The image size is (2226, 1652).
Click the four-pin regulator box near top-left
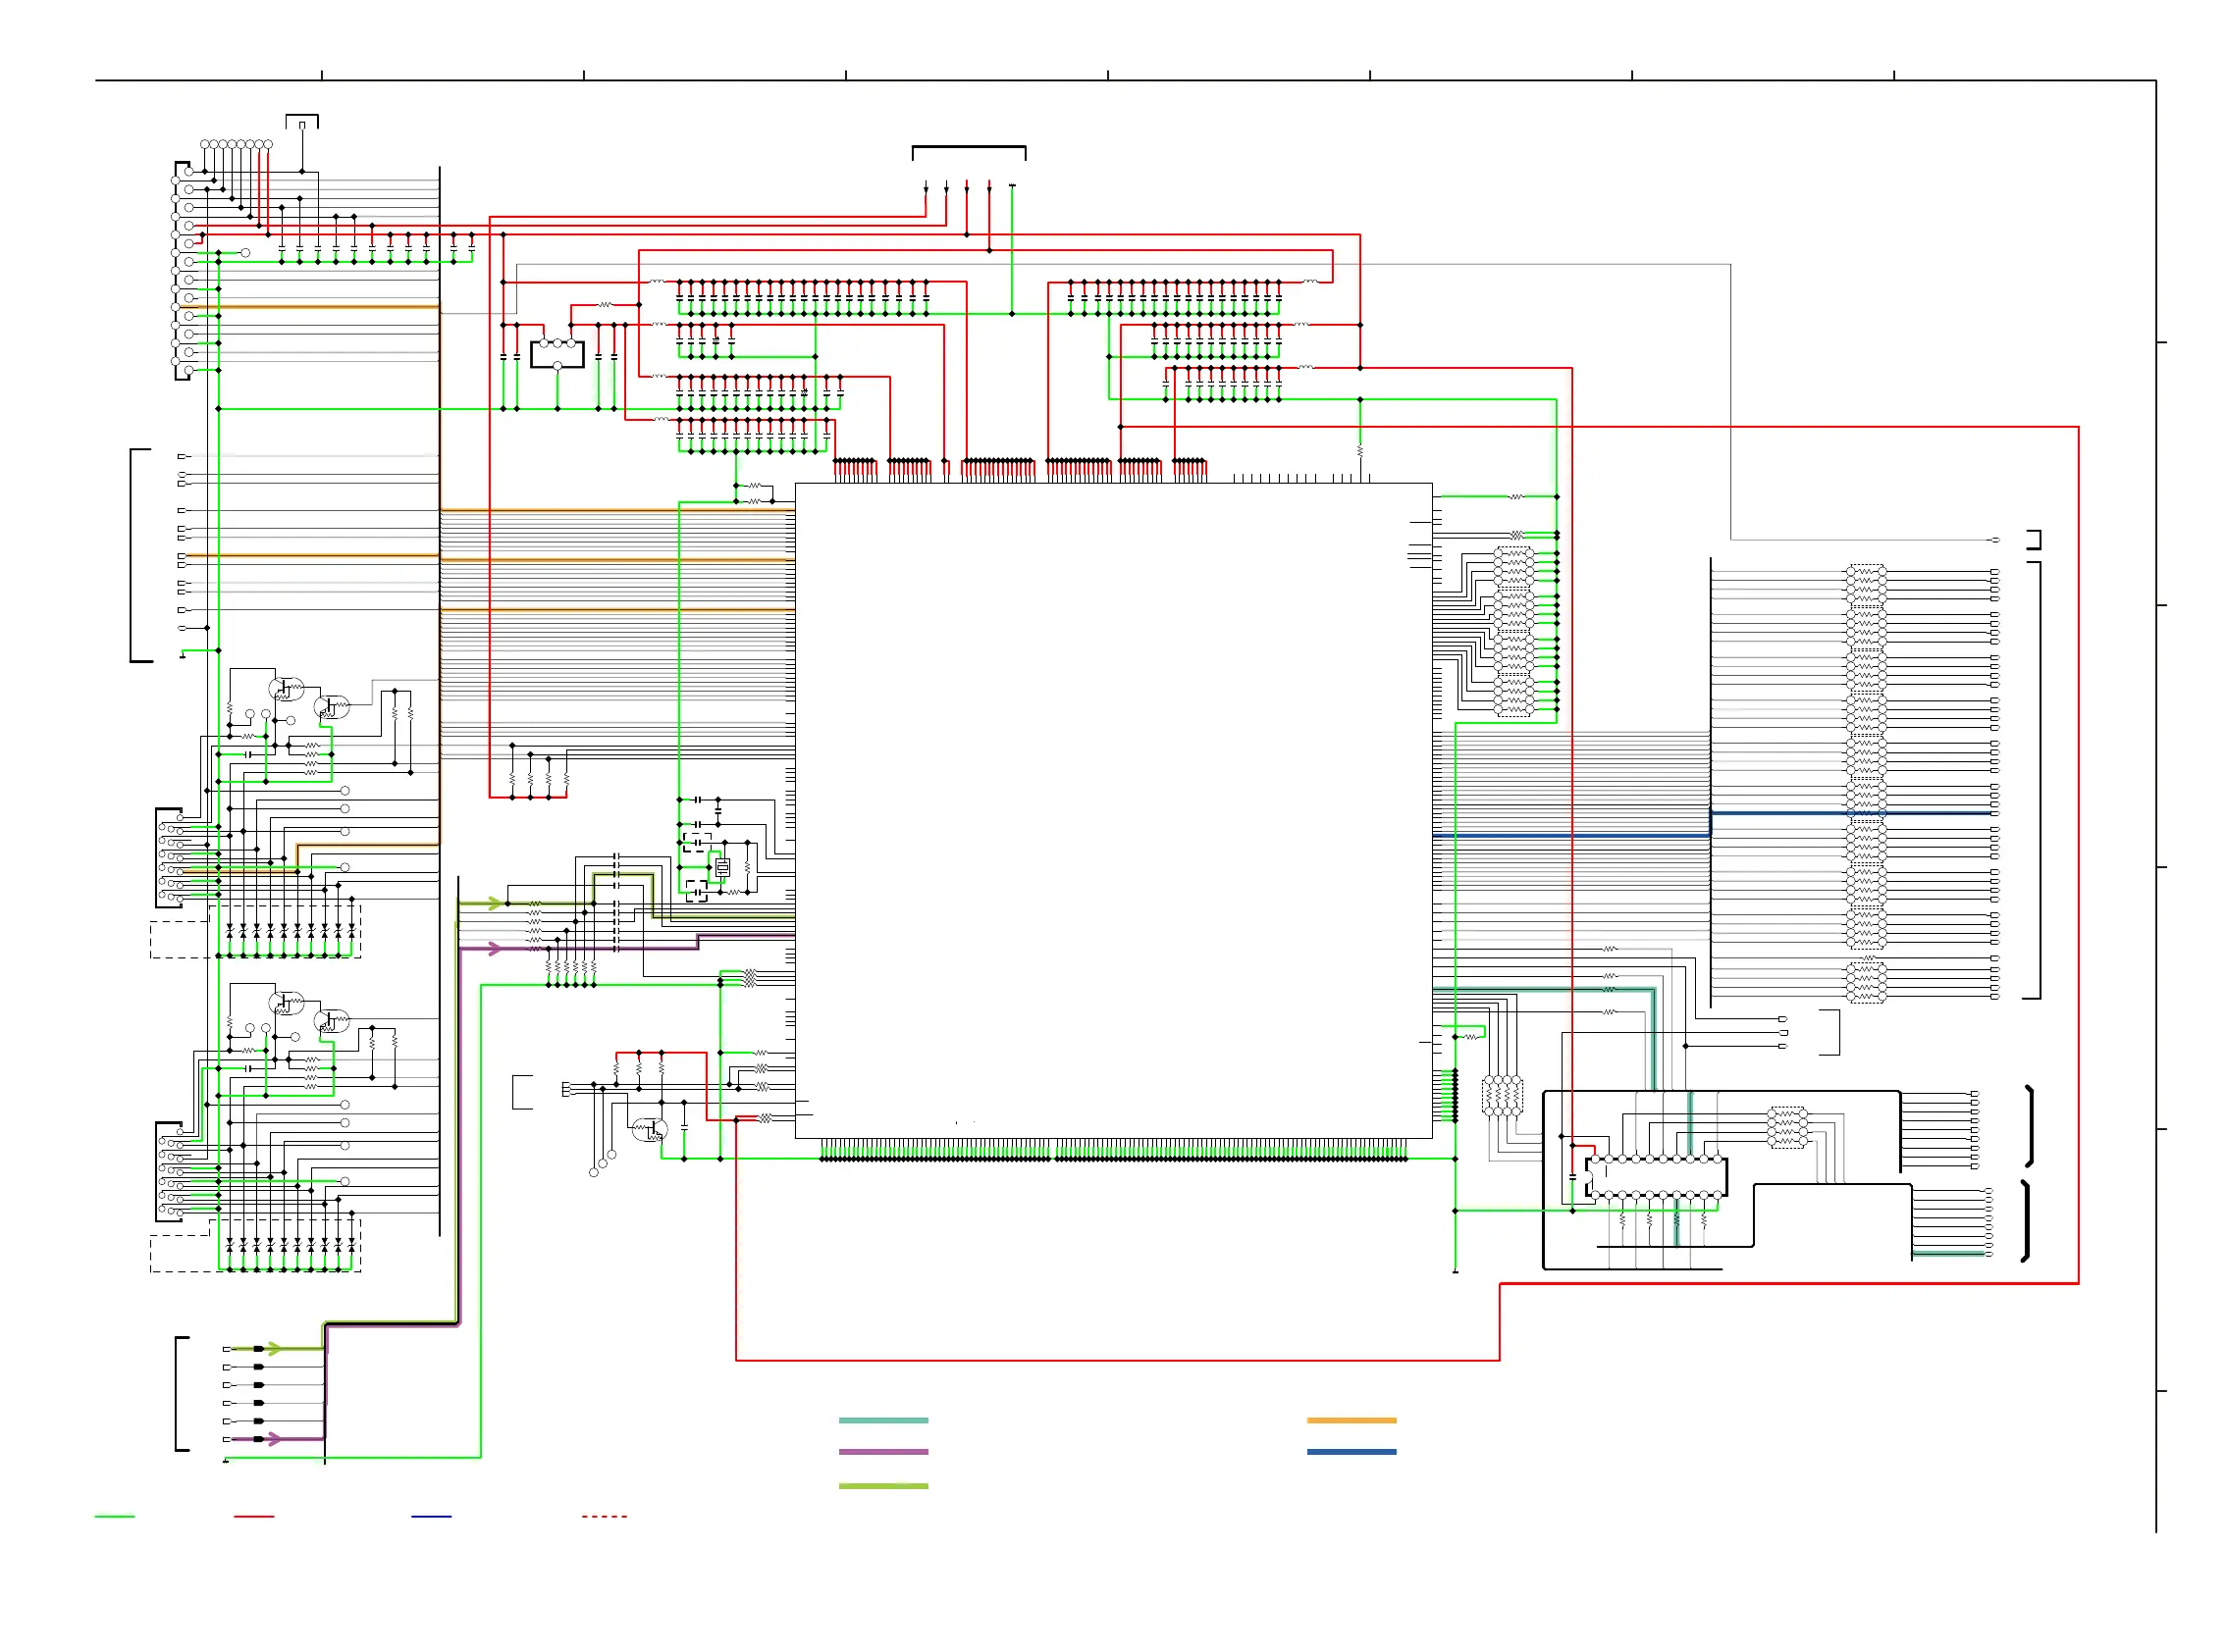[557, 354]
